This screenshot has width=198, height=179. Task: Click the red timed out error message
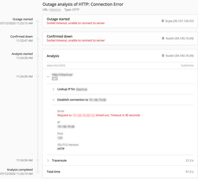pos(99,115)
